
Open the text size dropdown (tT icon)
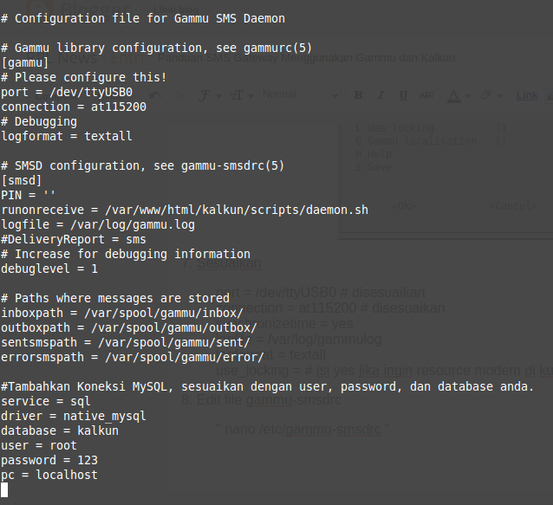[238, 95]
